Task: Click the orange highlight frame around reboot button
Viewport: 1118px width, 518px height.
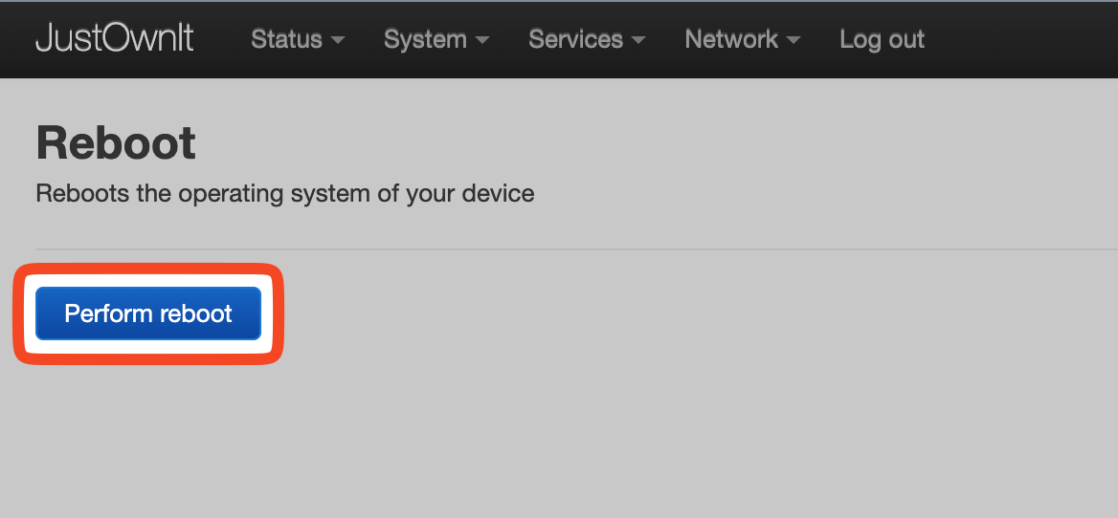Action: click(148, 269)
